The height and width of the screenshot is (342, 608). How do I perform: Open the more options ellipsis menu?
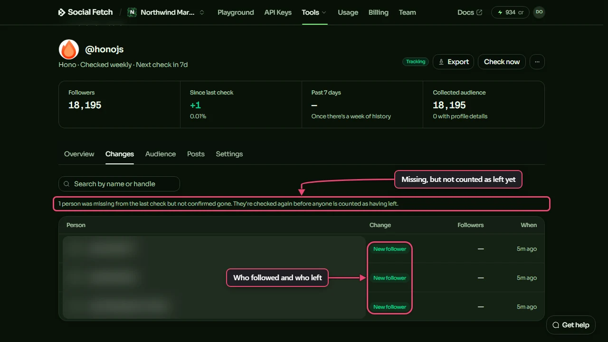point(537,62)
